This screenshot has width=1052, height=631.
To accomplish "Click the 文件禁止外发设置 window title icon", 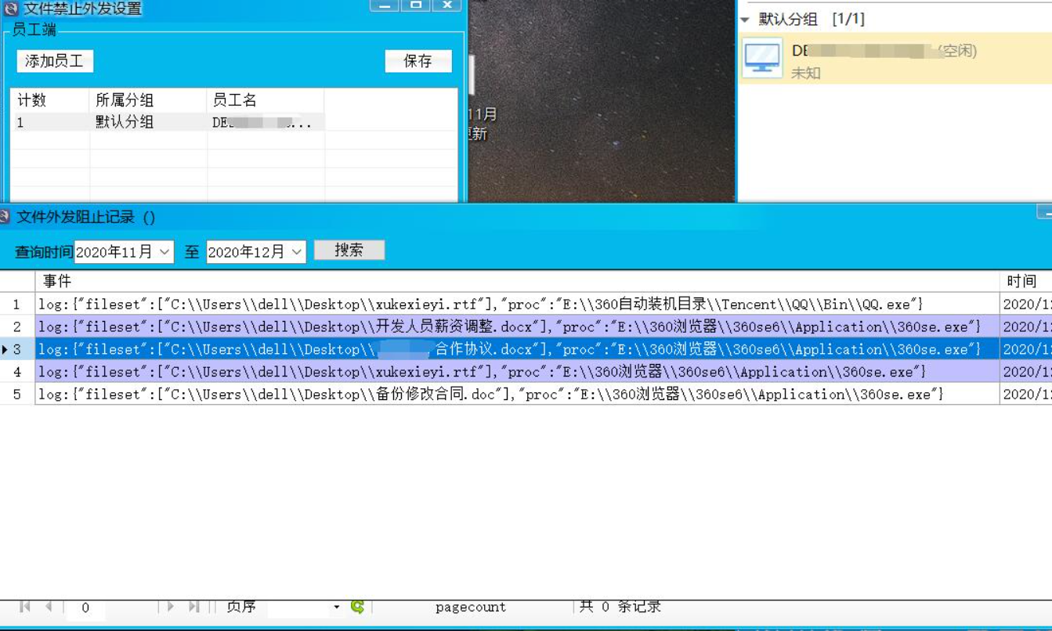I will 10,9.
